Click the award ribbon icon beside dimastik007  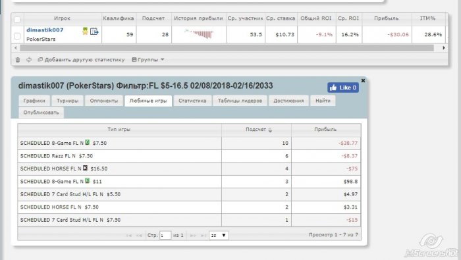pos(85,31)
